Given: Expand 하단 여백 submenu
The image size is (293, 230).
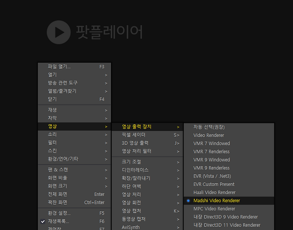Looking at the screenshot, I should (x=147, y=187).
